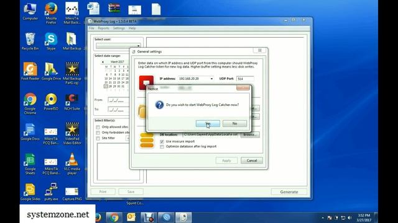This screenshot has height=223, width=398.
Task: Open the Help menu in WebProxy Log
Action: (x=132, y=28)
